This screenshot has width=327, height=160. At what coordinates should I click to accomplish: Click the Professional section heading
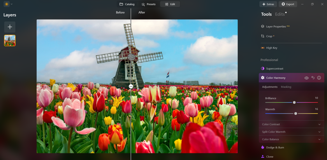tap(269, 60)
